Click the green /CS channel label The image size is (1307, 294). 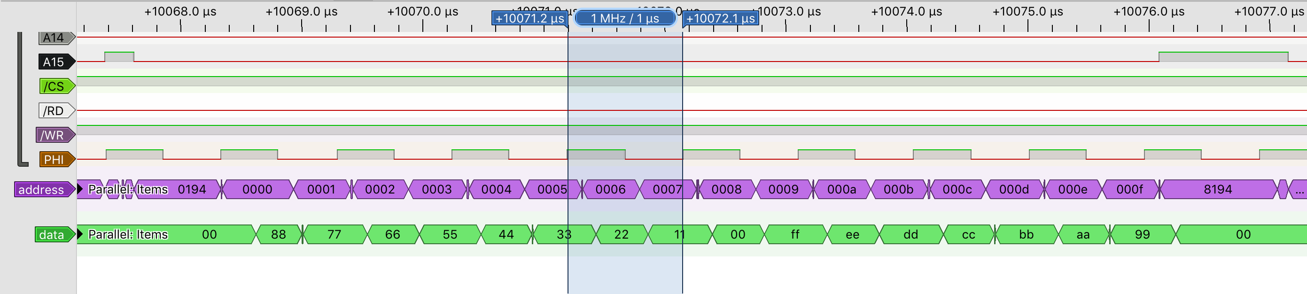point(55,86)
